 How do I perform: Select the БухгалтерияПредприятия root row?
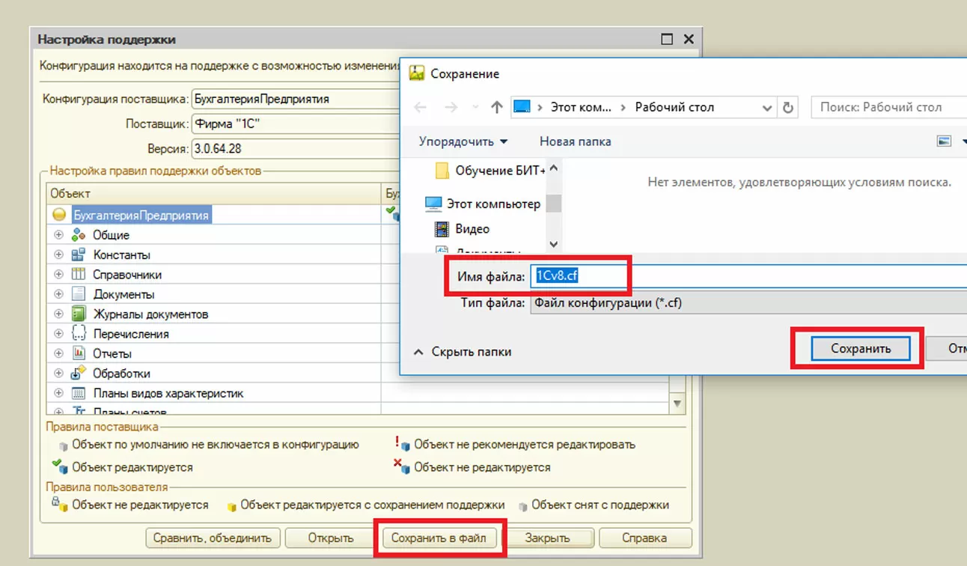pyautogui.click(x=141, y=216)
